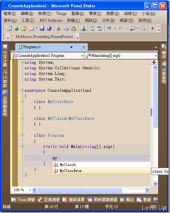Screen dimensions: 170x213
Task: Collapse the Program class block
Action: click(x=22, y=135)
